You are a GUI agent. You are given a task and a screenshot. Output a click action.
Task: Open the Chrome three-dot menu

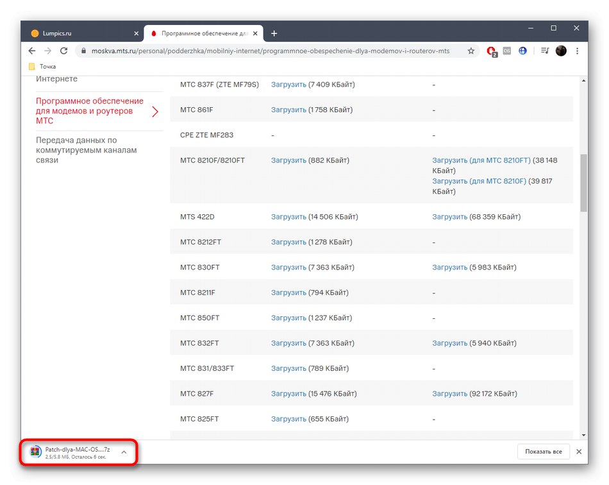[577, 51]
